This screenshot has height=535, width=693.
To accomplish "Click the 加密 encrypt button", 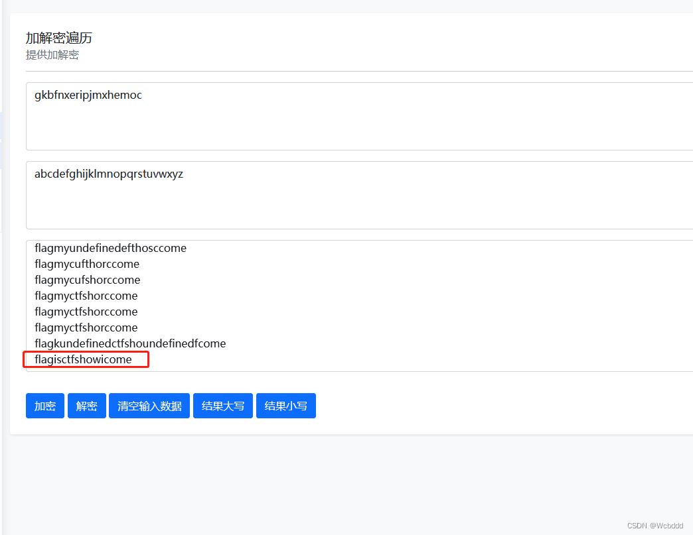I will pyautogui.click(x=45, y=406).
